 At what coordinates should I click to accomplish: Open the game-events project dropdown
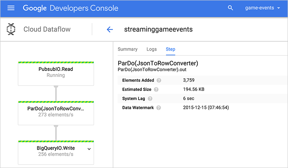click(x=263, y=8)
